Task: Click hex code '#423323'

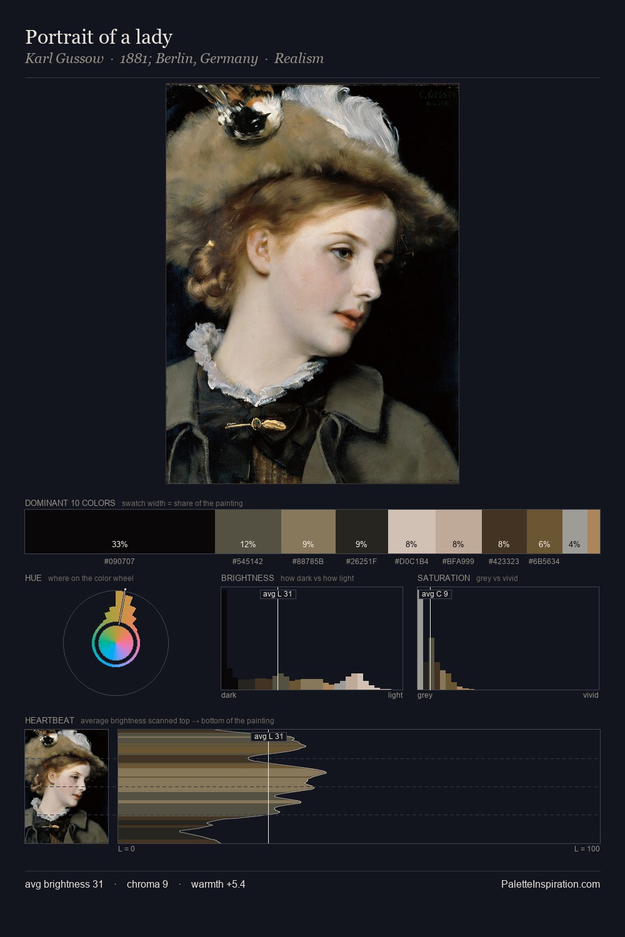Action: point(504,562)
